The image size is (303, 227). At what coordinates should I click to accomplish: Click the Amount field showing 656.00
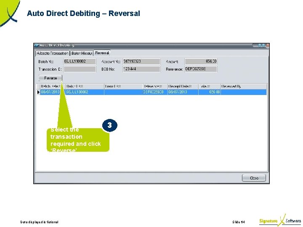point(201,61)
